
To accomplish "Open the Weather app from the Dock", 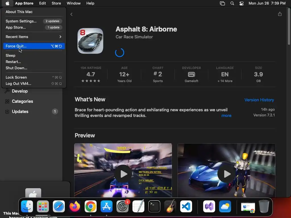I will pos(225,206).
